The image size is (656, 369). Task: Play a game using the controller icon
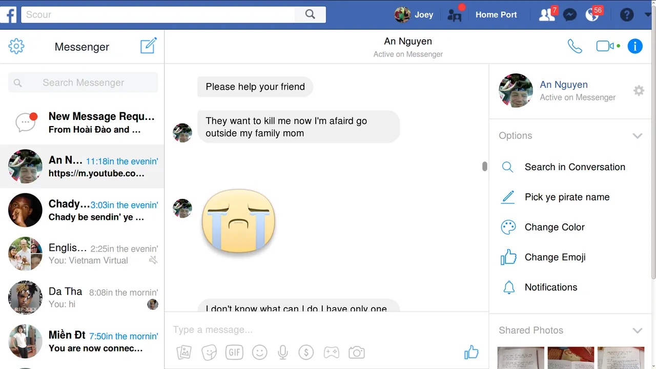(331, 353)
